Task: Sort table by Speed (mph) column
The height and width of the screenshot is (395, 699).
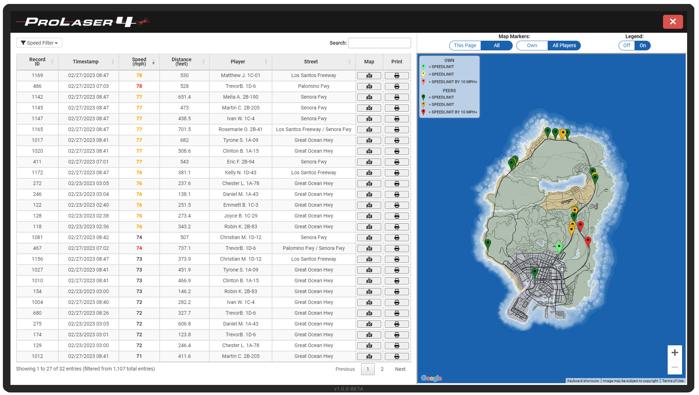Action: [139, 62]
